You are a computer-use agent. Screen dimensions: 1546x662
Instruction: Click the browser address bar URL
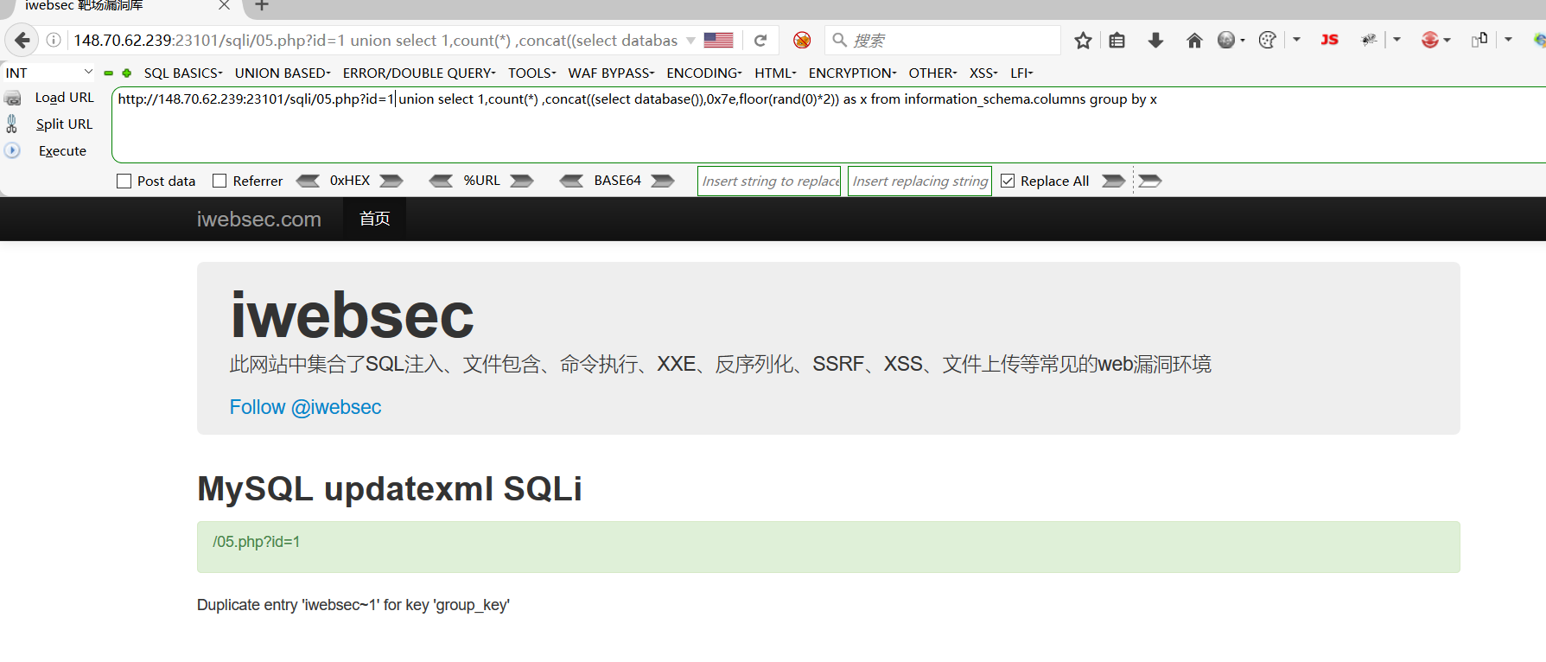tap(375, 41)
